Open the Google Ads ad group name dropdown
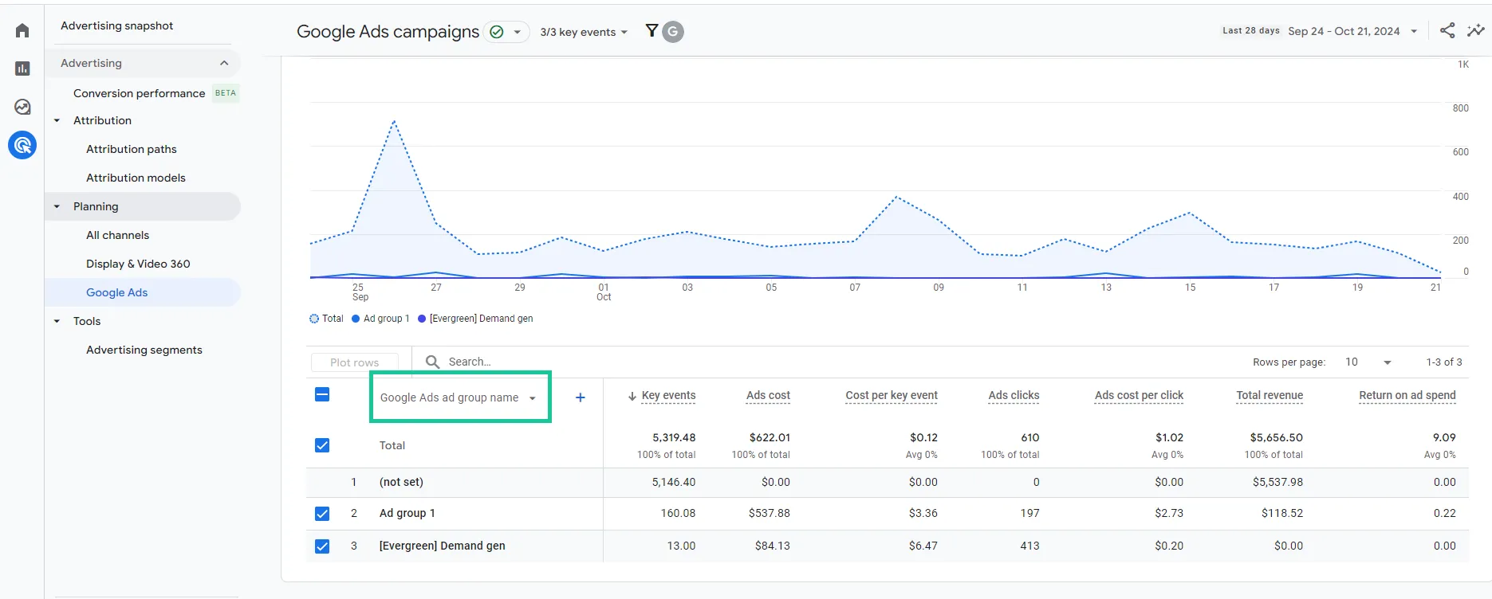Screen dimensions: 1492x599 click(459, 397)
